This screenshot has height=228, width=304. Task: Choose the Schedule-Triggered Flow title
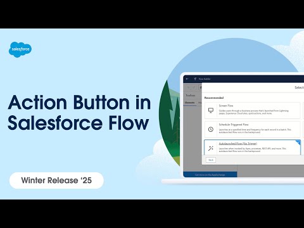234,125
